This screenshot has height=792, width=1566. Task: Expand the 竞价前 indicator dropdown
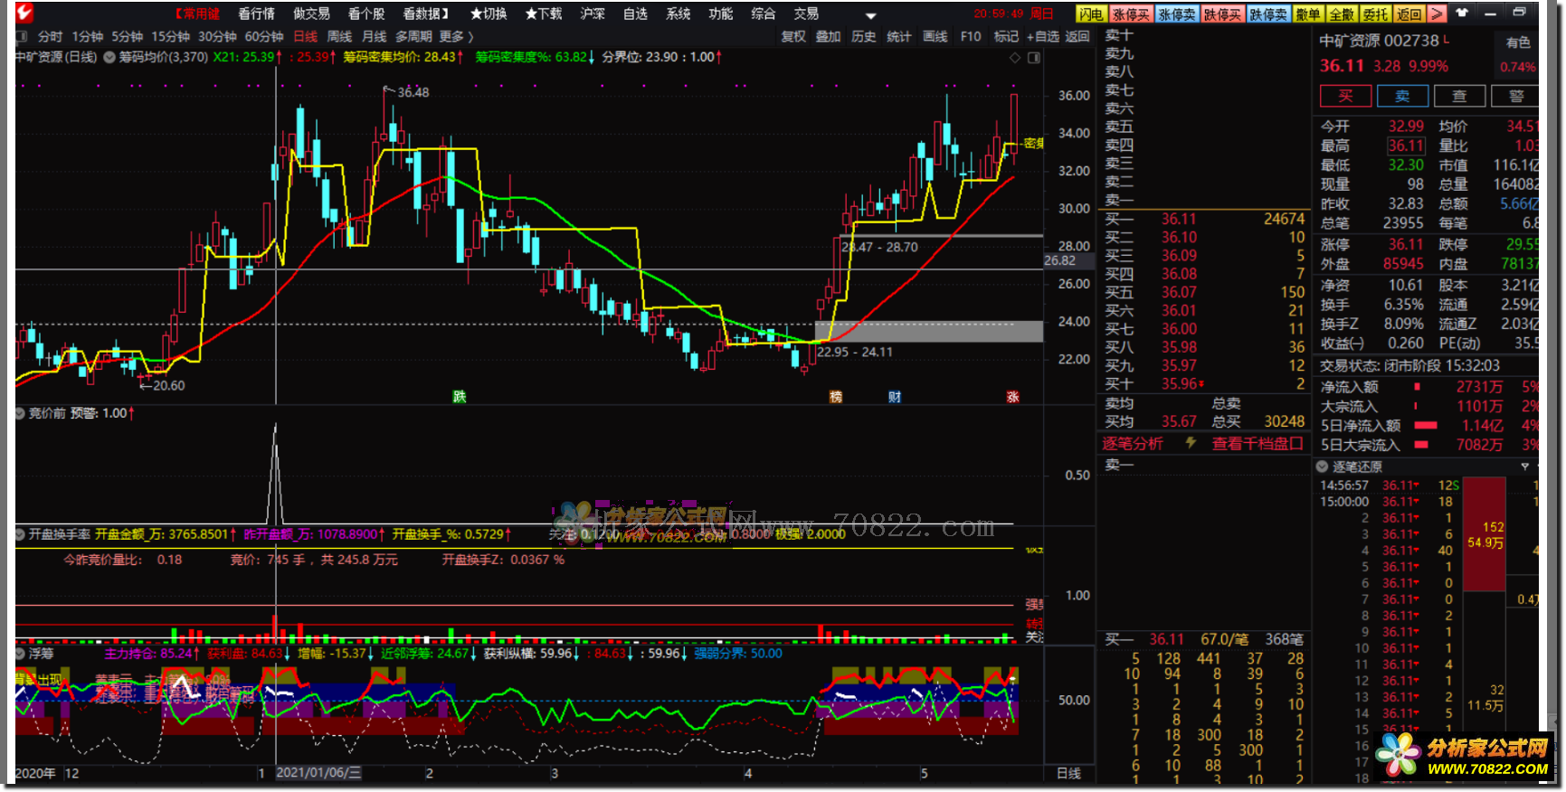pyautogui.click(x=20, y=413)
